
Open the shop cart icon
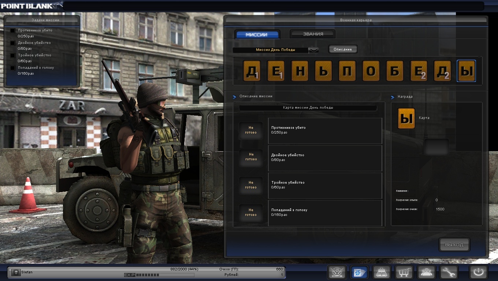[404, 273]
